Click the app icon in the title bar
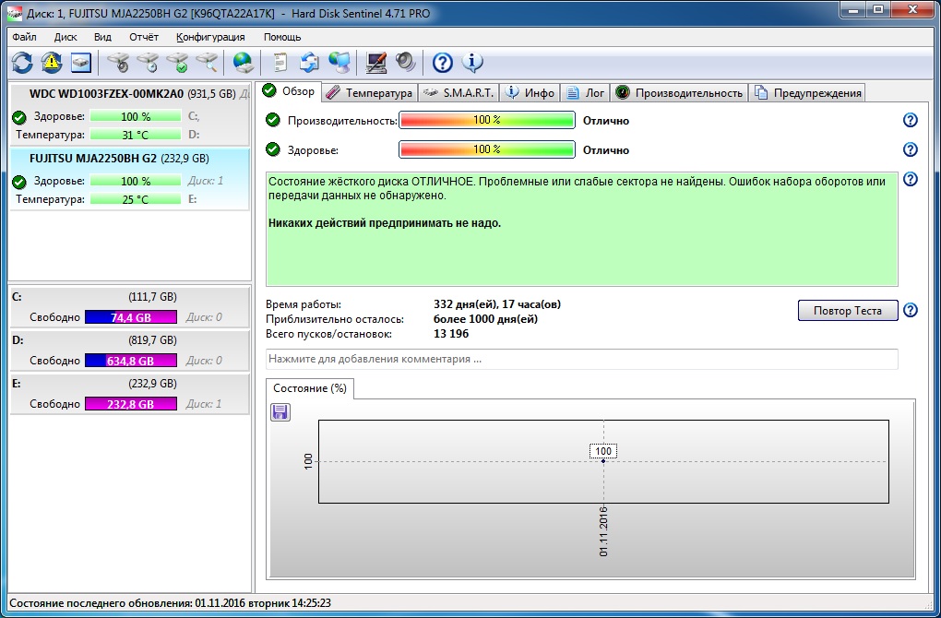Screen dimensions: 941x618 (x=15, y=13)
